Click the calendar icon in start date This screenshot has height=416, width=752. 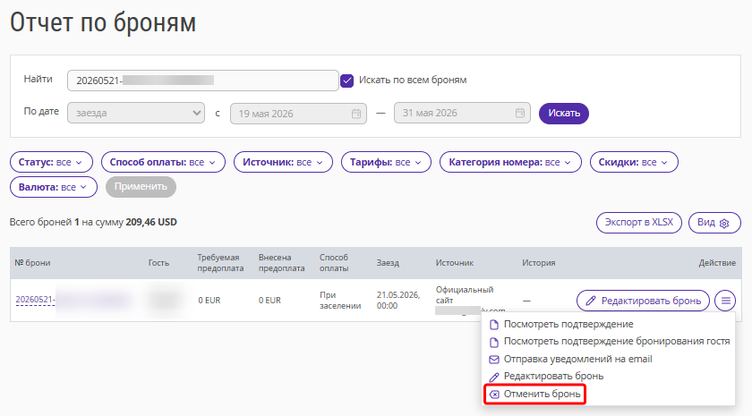[x=356, y=114]
